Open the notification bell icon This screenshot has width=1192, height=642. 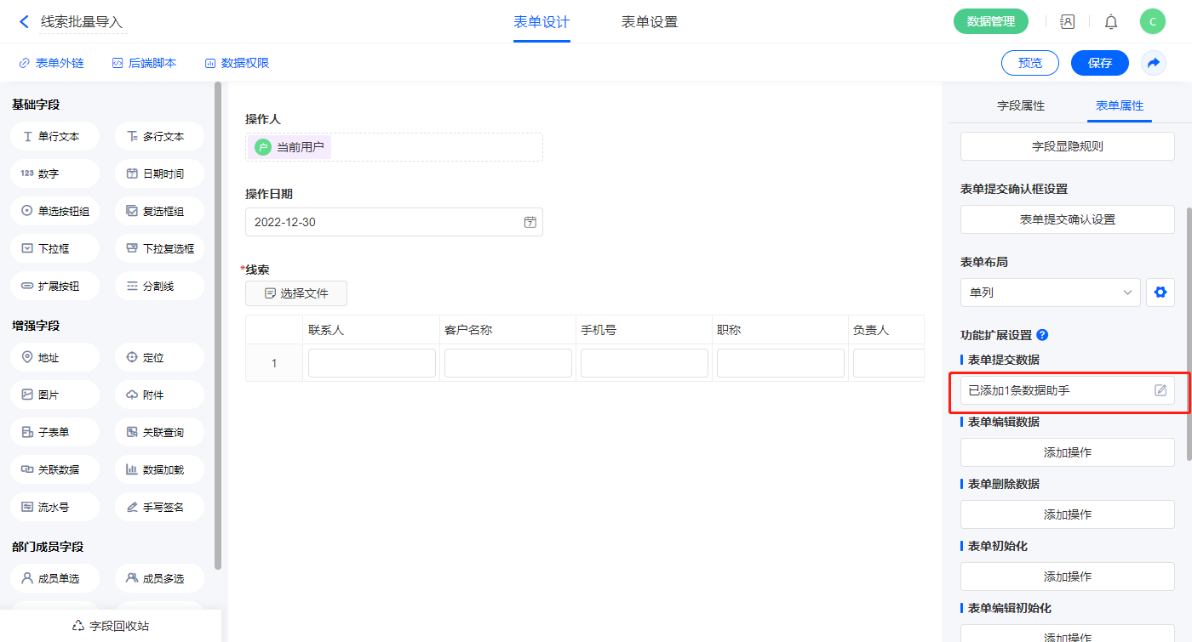tap(1111, 22)
